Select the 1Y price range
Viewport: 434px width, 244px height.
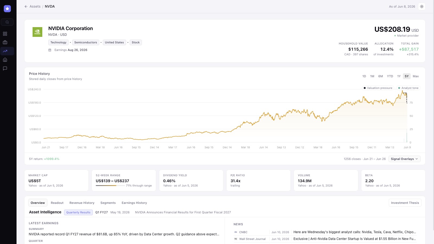(x=399, y=76)
